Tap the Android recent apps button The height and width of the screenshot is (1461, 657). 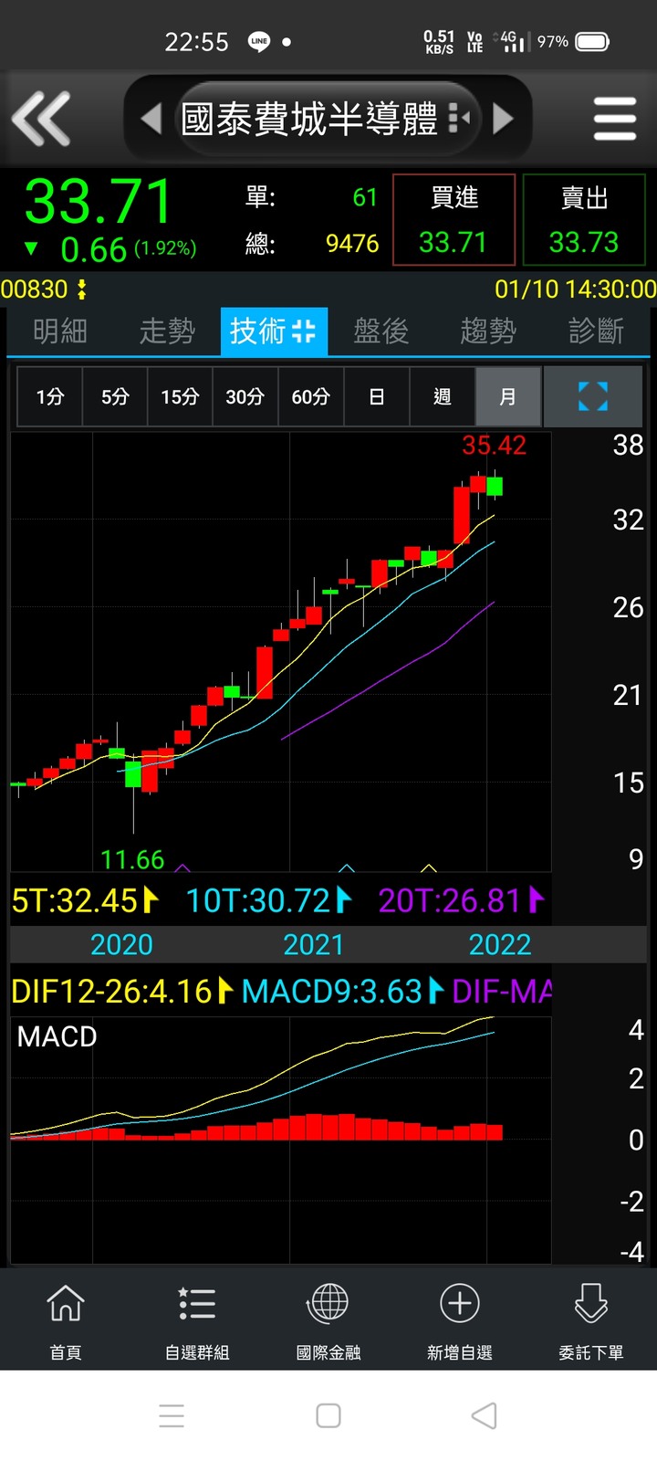(x=172, y=1416)
